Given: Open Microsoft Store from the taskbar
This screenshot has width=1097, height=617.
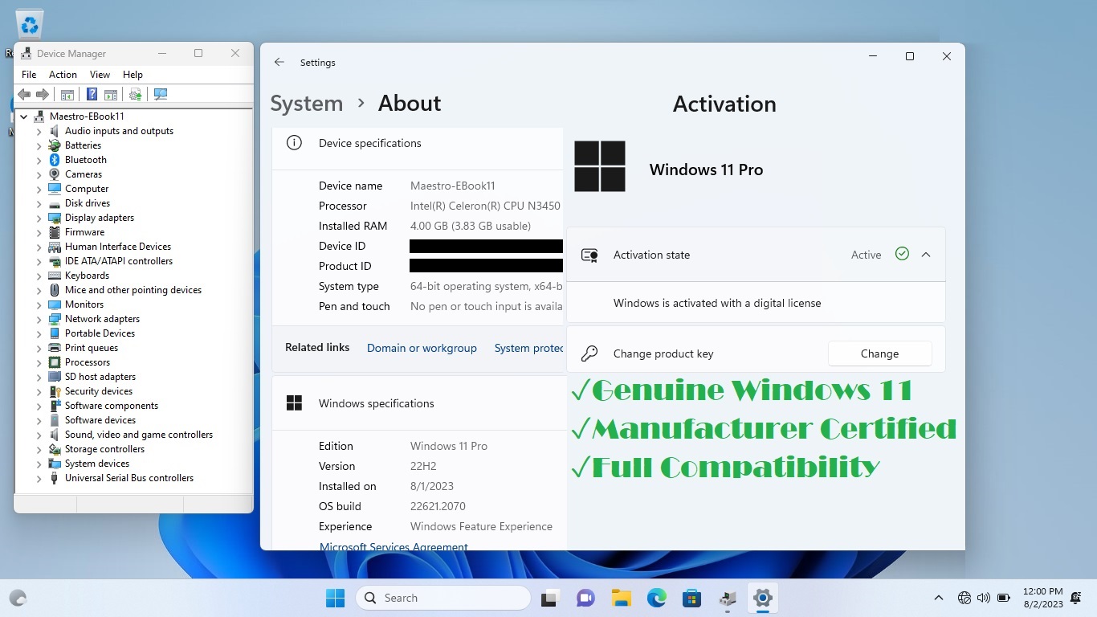Looking at the screenshot, I should (691, 598).
